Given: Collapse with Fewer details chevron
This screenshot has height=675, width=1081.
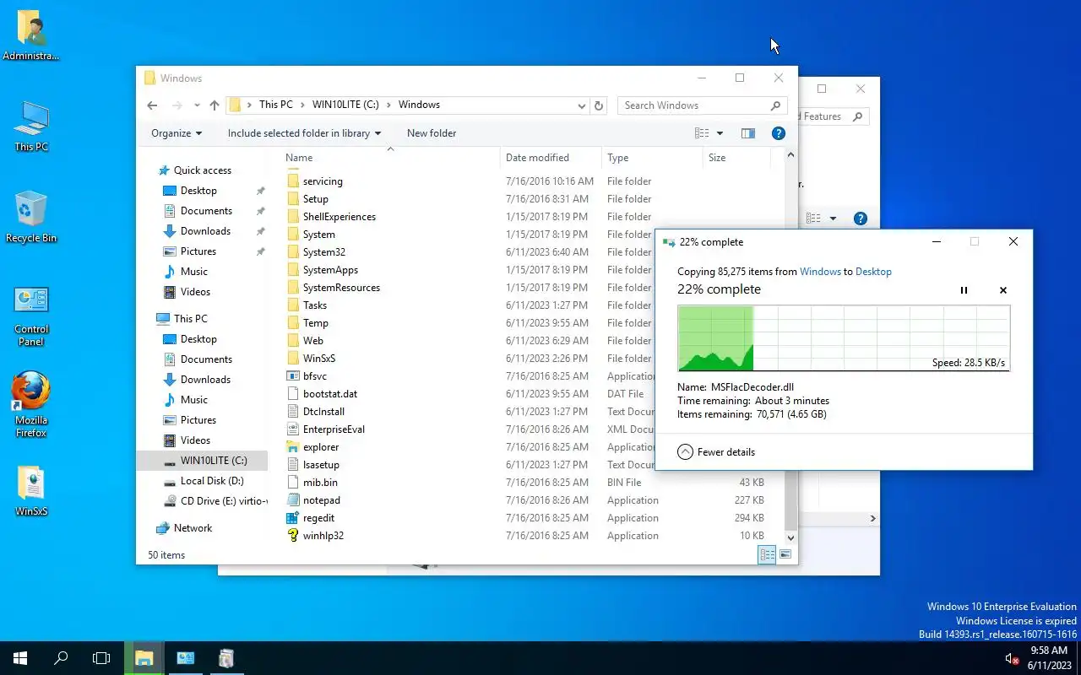Looking at the screenshot, I should [x=685, y=452].
